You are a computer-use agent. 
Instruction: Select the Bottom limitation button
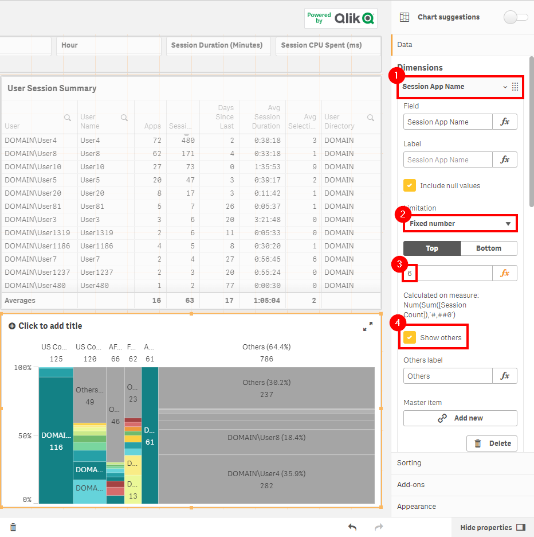pyautogui.click(x=488, y=248)
